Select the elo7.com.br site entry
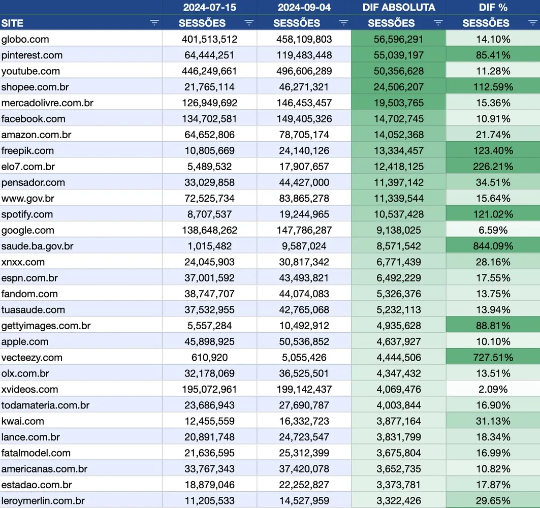Image resolution: width=540 pixels, height=508 pixels. pyautogui.click(x=27, y=166)
